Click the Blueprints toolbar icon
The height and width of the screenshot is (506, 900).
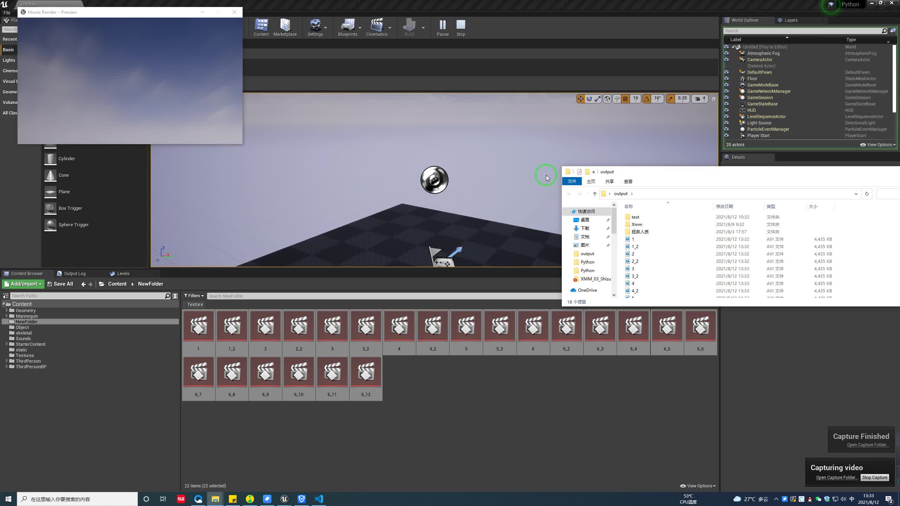(x=347, y=27)
